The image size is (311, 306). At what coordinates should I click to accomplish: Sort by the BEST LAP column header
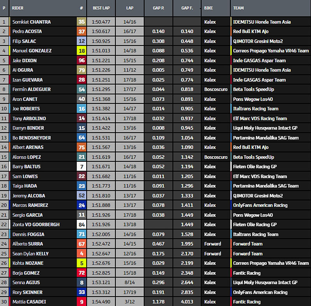101,8
